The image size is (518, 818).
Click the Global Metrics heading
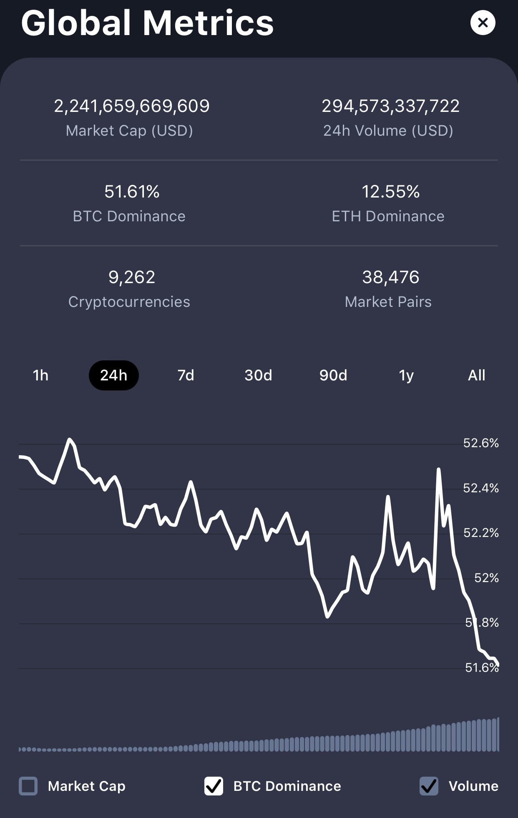coord(147,23)
